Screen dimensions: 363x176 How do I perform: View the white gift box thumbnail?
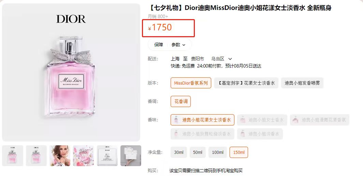tap(131, 156)
